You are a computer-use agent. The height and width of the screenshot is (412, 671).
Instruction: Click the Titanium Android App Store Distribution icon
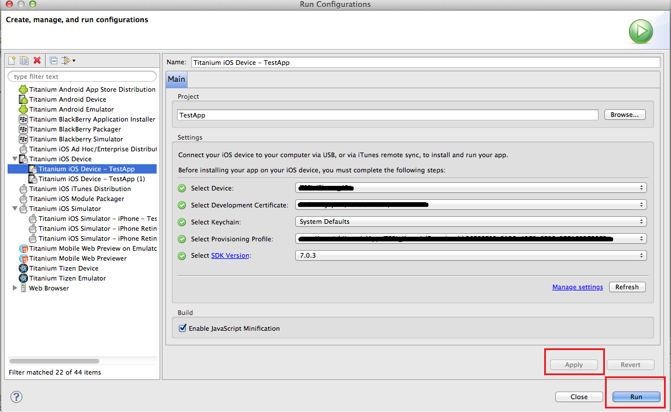point(23,89)
